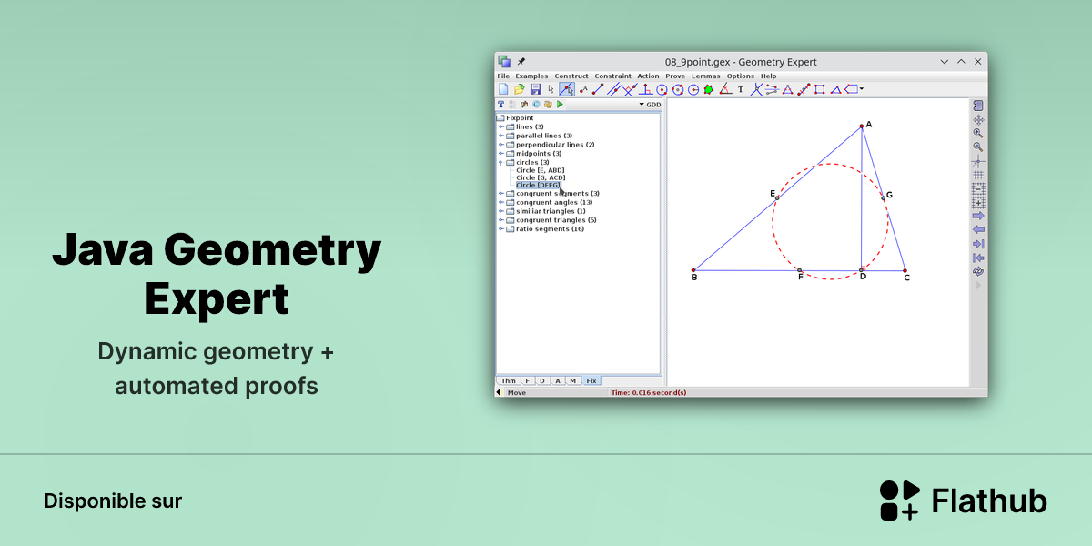1092x546 pixels.
Task: Toggle the grid display icon
Action: coord(978,175)
